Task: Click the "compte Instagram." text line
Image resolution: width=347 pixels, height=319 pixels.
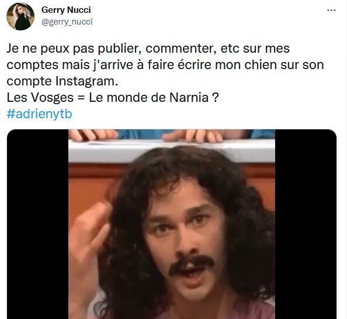Action: (63, 81)
